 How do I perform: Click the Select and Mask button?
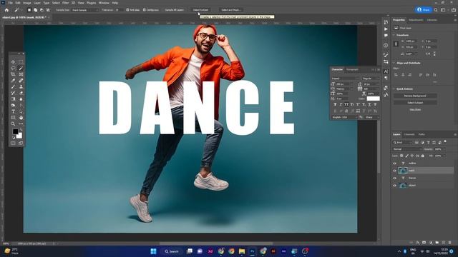click(230, 10)
